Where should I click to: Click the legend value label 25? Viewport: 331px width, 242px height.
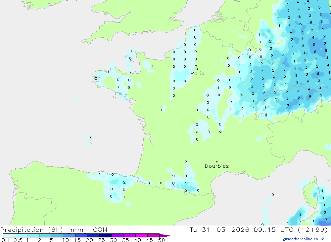[101, 240]
